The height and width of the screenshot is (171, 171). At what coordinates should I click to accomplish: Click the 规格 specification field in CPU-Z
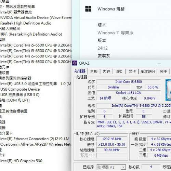click(x=134, y=106)
